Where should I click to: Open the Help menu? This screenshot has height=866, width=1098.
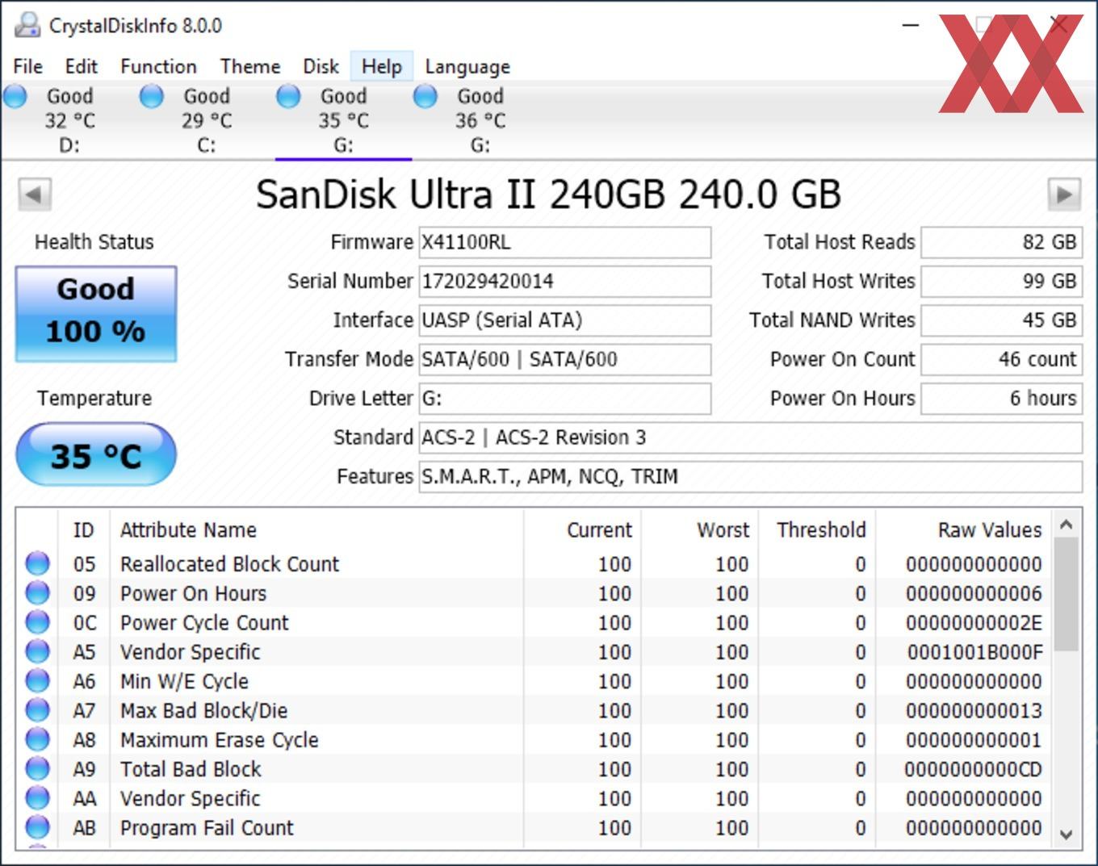coord(382,66)
